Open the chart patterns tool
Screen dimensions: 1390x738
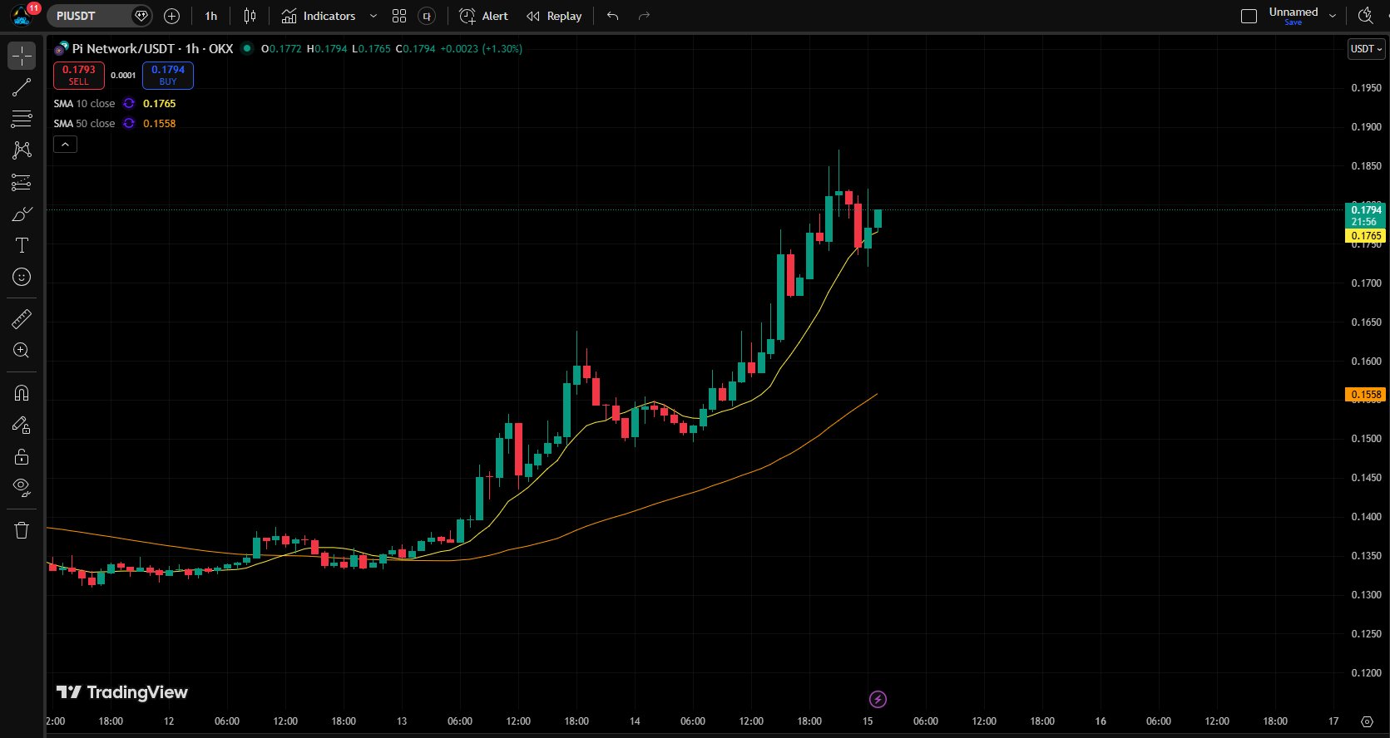[x=22, y=150]
